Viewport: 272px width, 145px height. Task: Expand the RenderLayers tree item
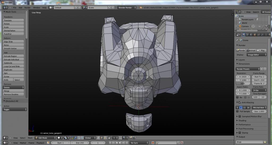[237, 19]
